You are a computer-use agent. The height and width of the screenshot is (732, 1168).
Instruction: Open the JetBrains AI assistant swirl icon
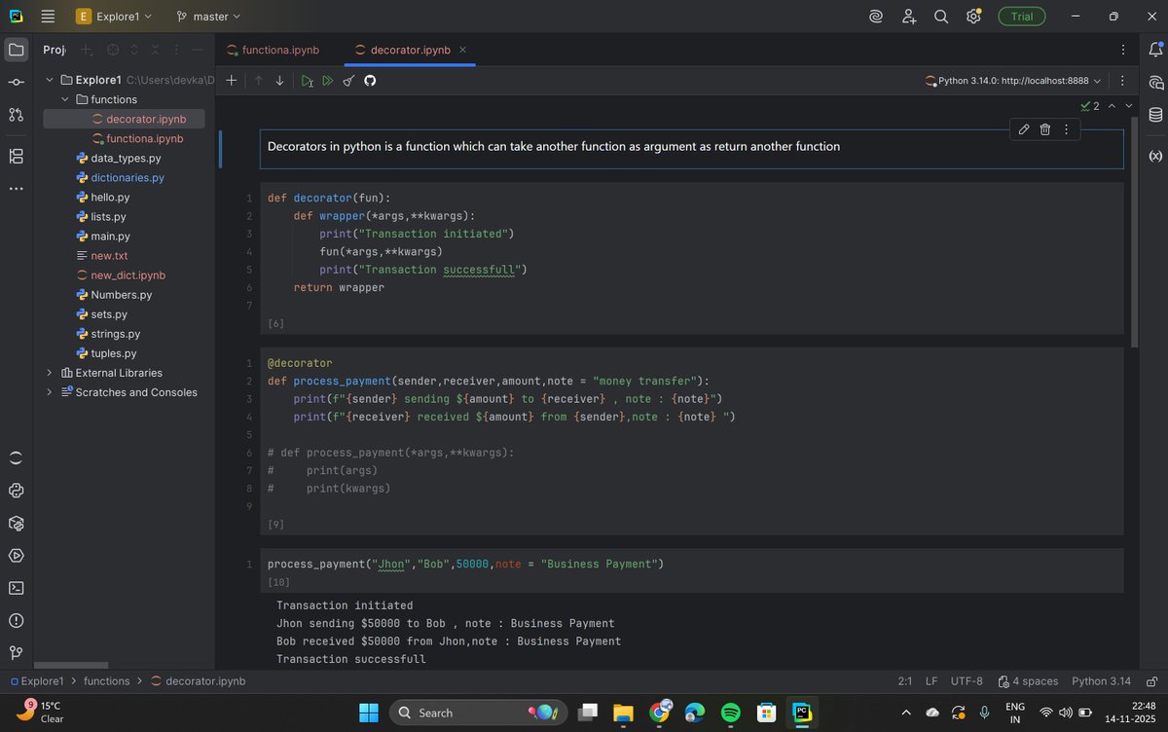876,17
